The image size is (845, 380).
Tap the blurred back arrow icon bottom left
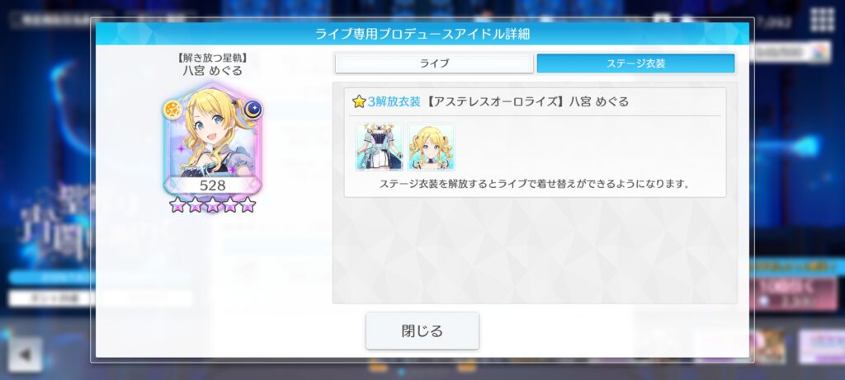25,354
